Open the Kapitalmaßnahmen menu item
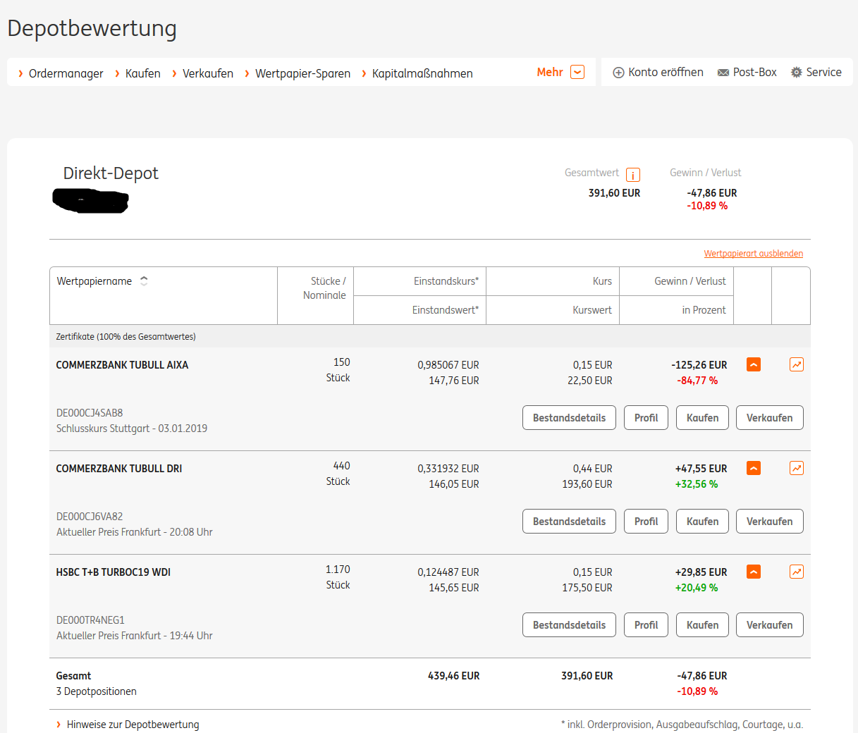 (422, 73)
